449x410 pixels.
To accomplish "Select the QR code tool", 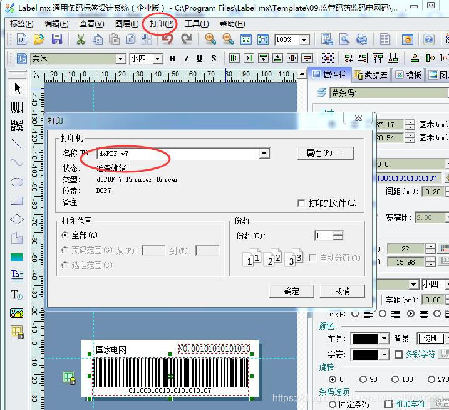I will 17,125.
